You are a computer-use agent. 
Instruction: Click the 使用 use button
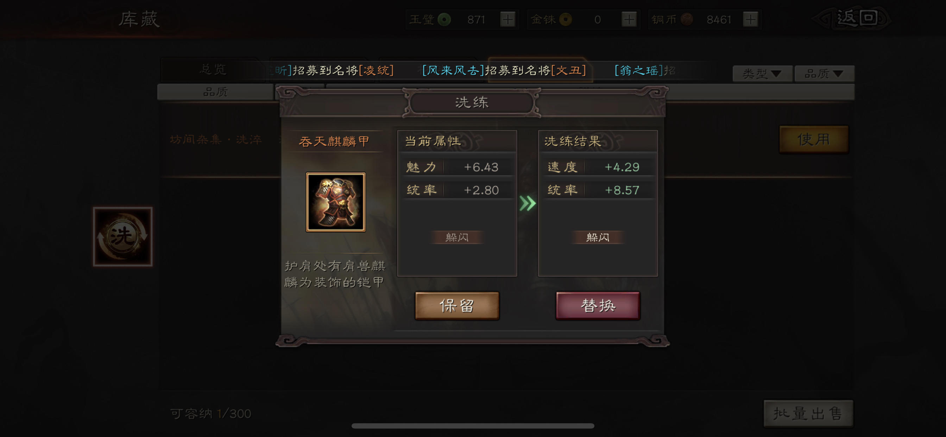[814, 139]
